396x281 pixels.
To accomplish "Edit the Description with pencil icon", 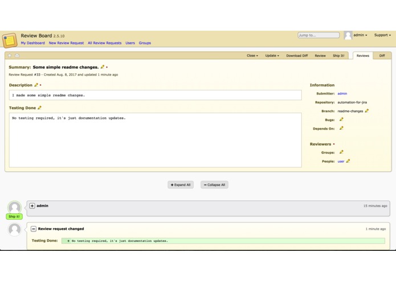I will pyautogui.click(x=36, y=85).
